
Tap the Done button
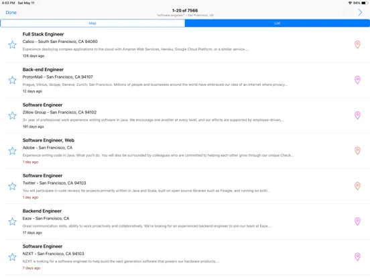coord(11,13)
